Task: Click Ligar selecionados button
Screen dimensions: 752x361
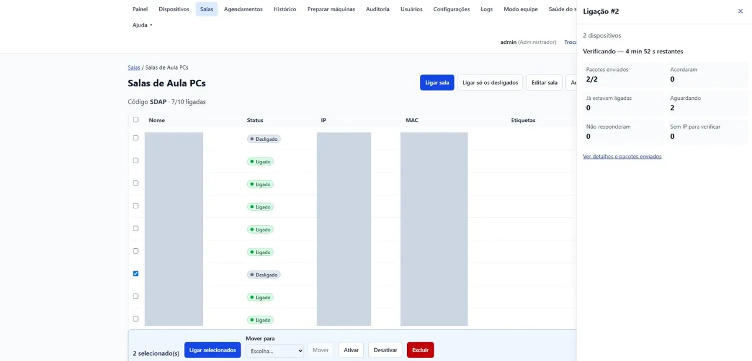Action: [212, 350]
